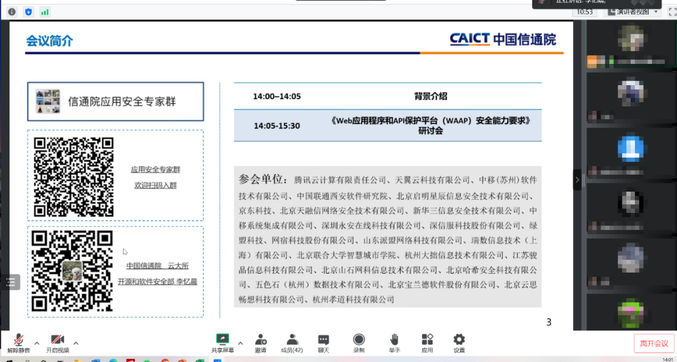Click the underlined 中国信通院 云大所 text
Viewport: 677px width, 362px height.
[x=157, y=266]
